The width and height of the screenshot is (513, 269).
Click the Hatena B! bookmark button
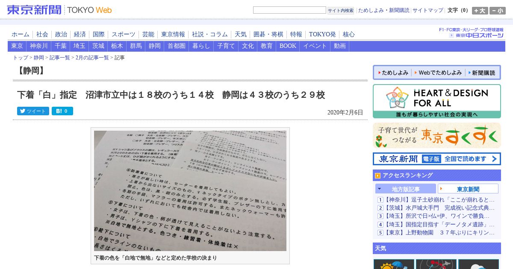(x=62, y=111)
